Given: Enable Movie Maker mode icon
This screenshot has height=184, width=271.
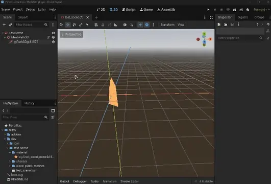Looking at the screenshot, I should pyautogui.click(x=248, y=10).
